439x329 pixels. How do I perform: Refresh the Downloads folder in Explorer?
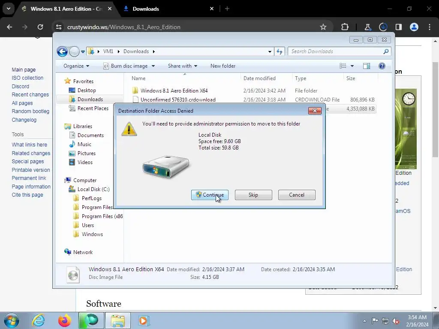(280, 51)
